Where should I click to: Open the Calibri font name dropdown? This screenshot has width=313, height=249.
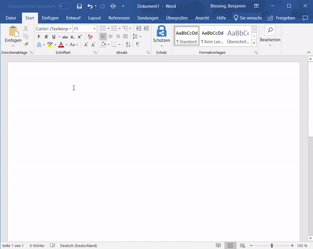tap(69, 29)
